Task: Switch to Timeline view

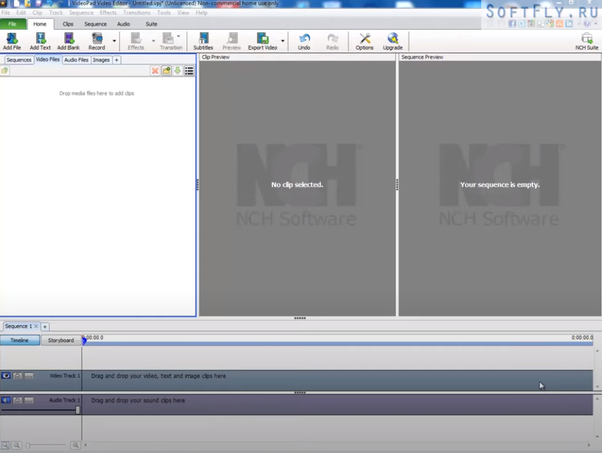Action: click(x=19, y=340)
